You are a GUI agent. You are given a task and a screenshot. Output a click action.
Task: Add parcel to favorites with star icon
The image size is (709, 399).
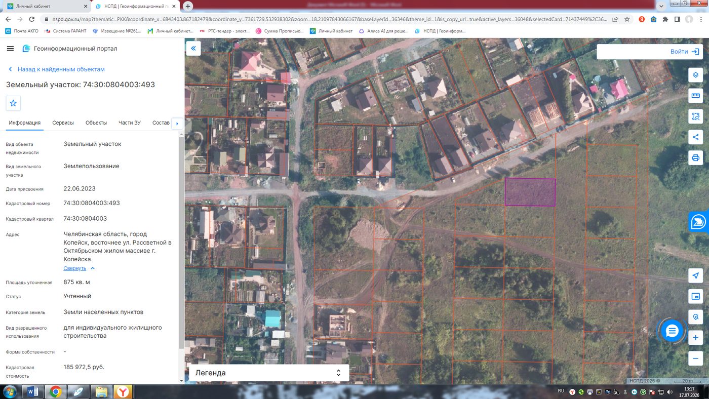(13, 103)
